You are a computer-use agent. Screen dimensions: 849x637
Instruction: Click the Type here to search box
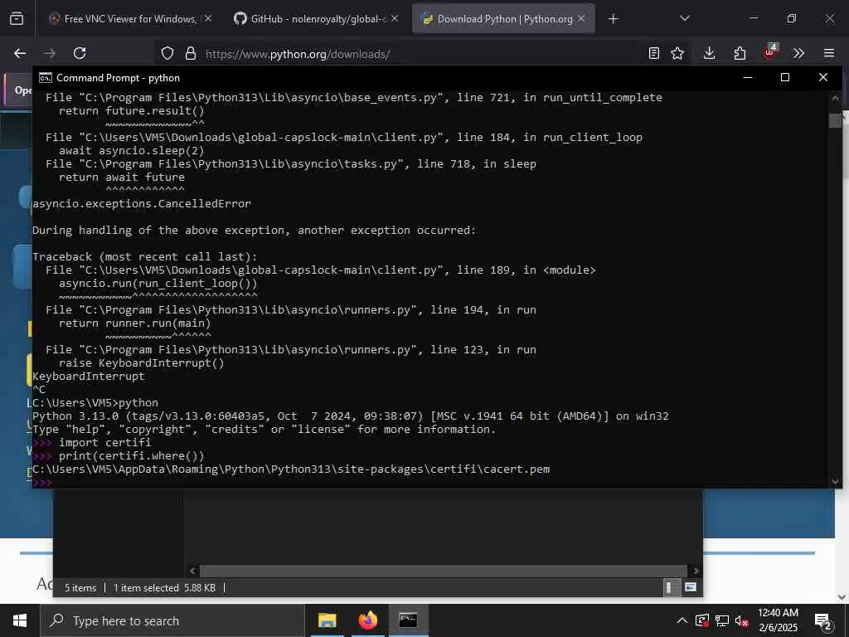coord(172,620)
